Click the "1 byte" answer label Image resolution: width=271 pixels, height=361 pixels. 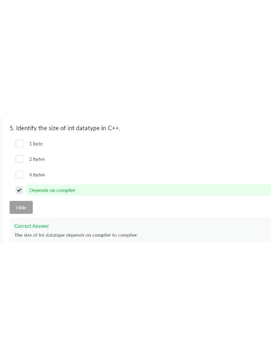click(36, 144)
